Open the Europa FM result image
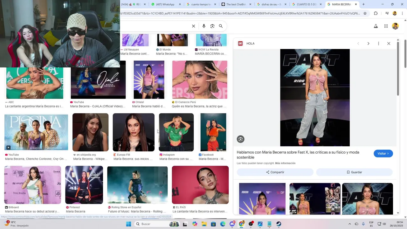 (x=134, y=132)
